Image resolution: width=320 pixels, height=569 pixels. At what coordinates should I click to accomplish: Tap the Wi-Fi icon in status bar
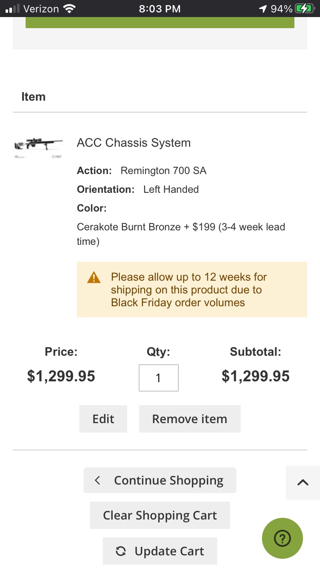(69, 9)
